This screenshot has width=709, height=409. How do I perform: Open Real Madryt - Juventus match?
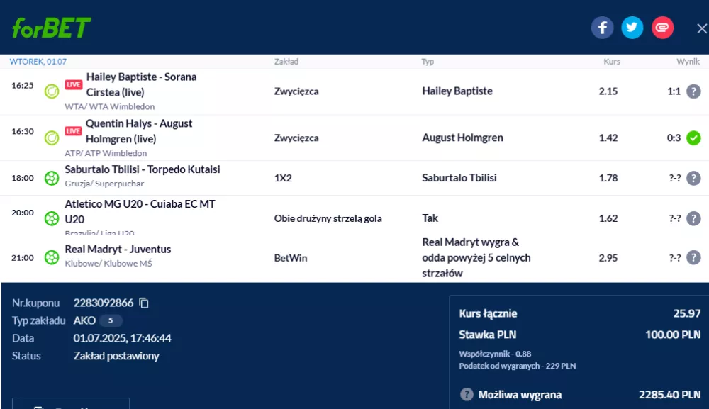(x=118, y=250)
